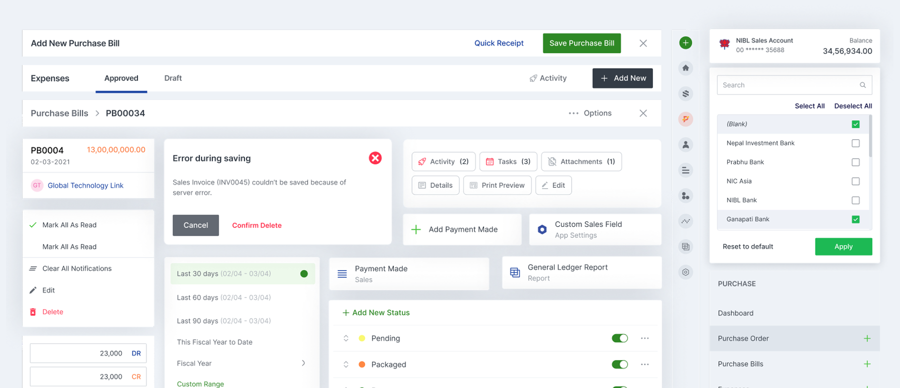Select Last 30 days green dot
This screenshot has width=900, height=388.
(x=304, y=274)
